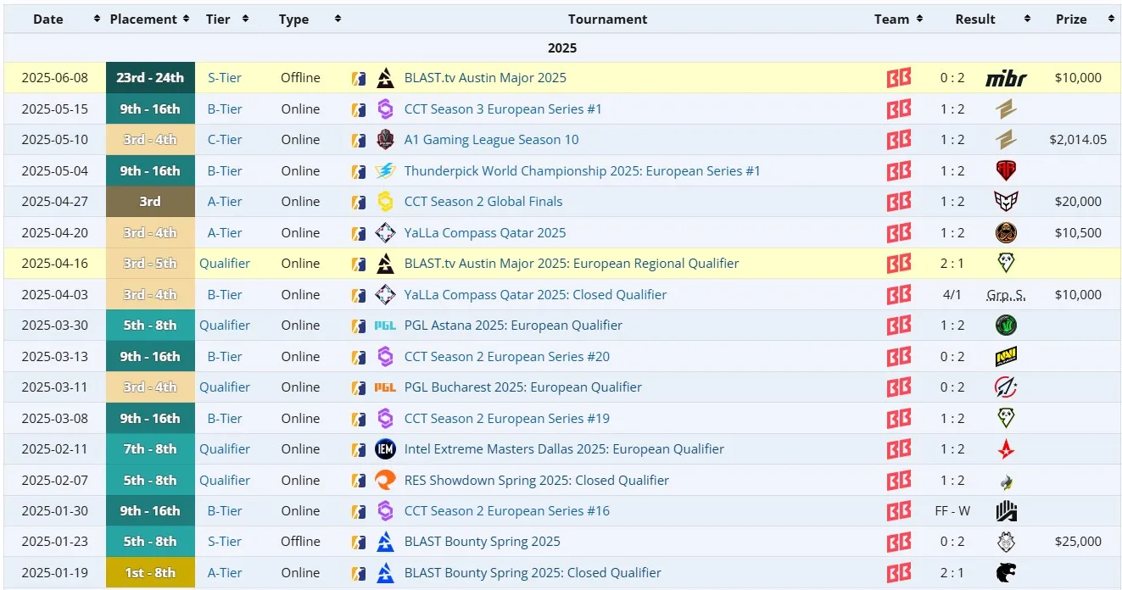Click the opponent logo in the YaLLa Compass Qatar 2025 row
Image resolution: width=1122 pixels, height=590 pixels.
tap(1006, 233)
